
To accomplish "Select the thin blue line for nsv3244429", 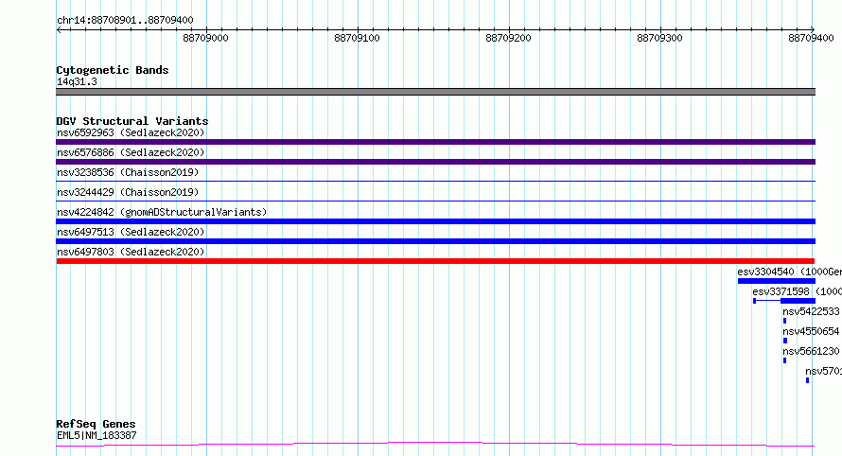I will coord(435,202).
